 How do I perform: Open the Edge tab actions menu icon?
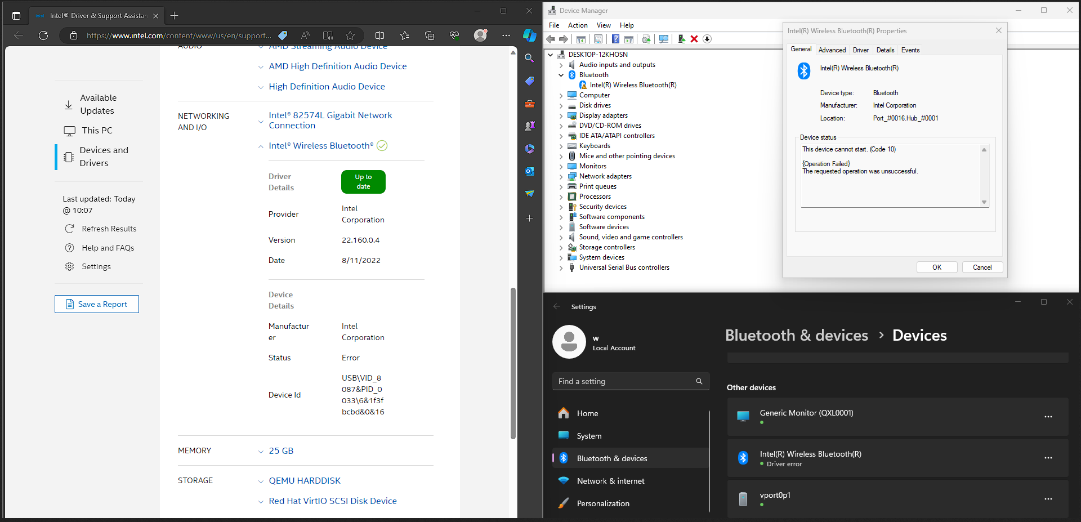[x=16, y=16]
